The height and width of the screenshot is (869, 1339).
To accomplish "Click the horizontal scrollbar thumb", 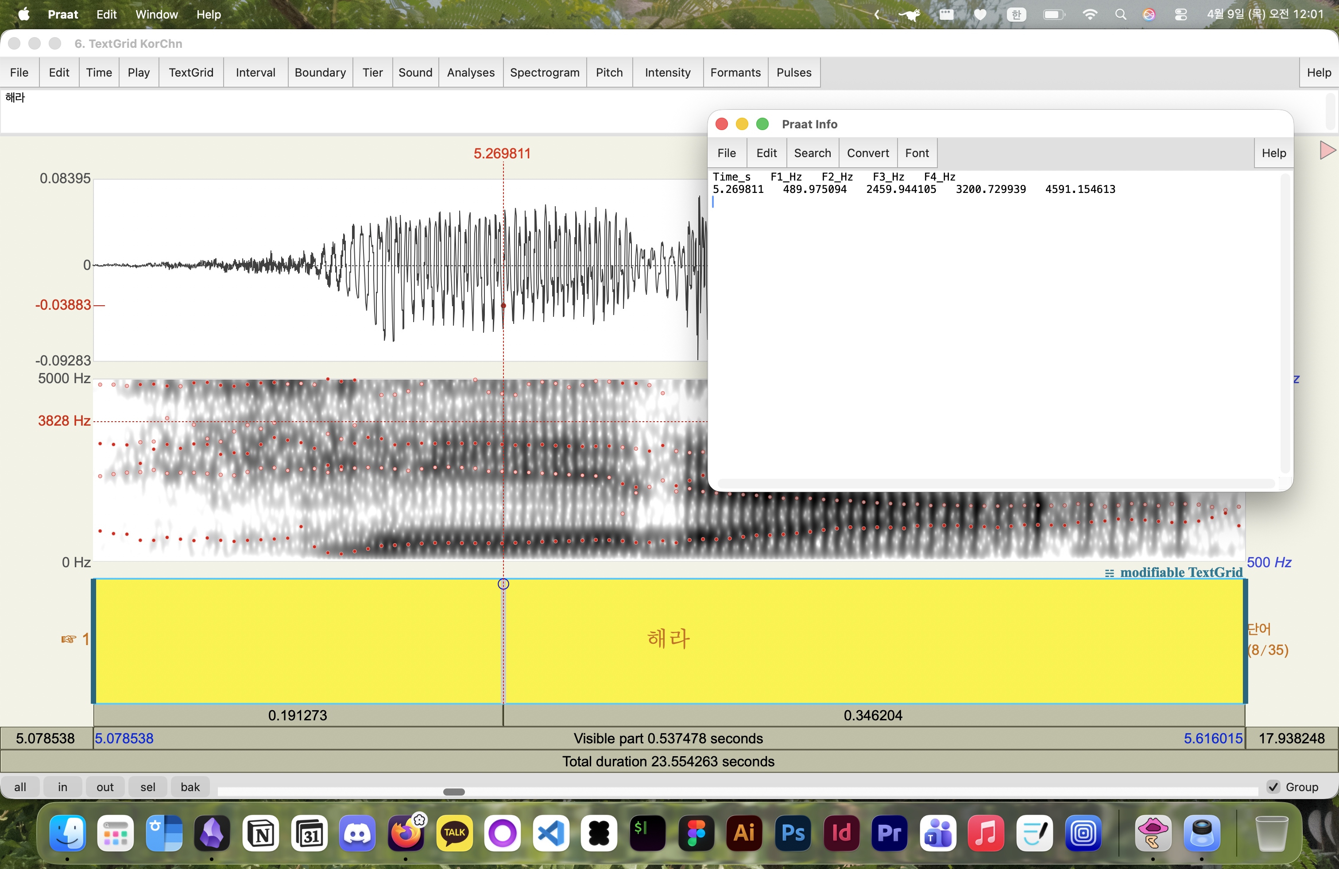I will [453, 792].
